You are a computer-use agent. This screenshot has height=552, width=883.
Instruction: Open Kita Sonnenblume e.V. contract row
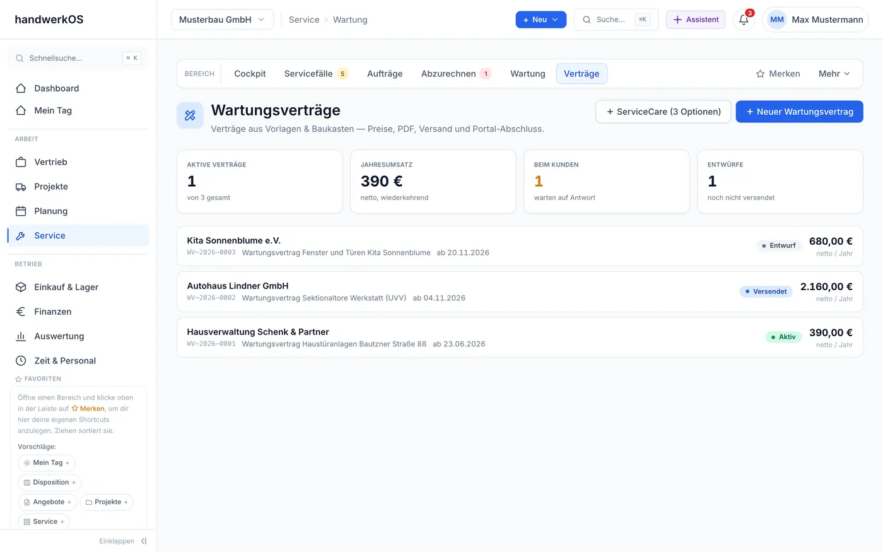[520, 246]
